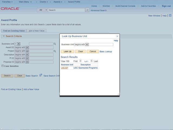Click the page personalization icon next to Help
173x130 pixels.
coord(170,15)
